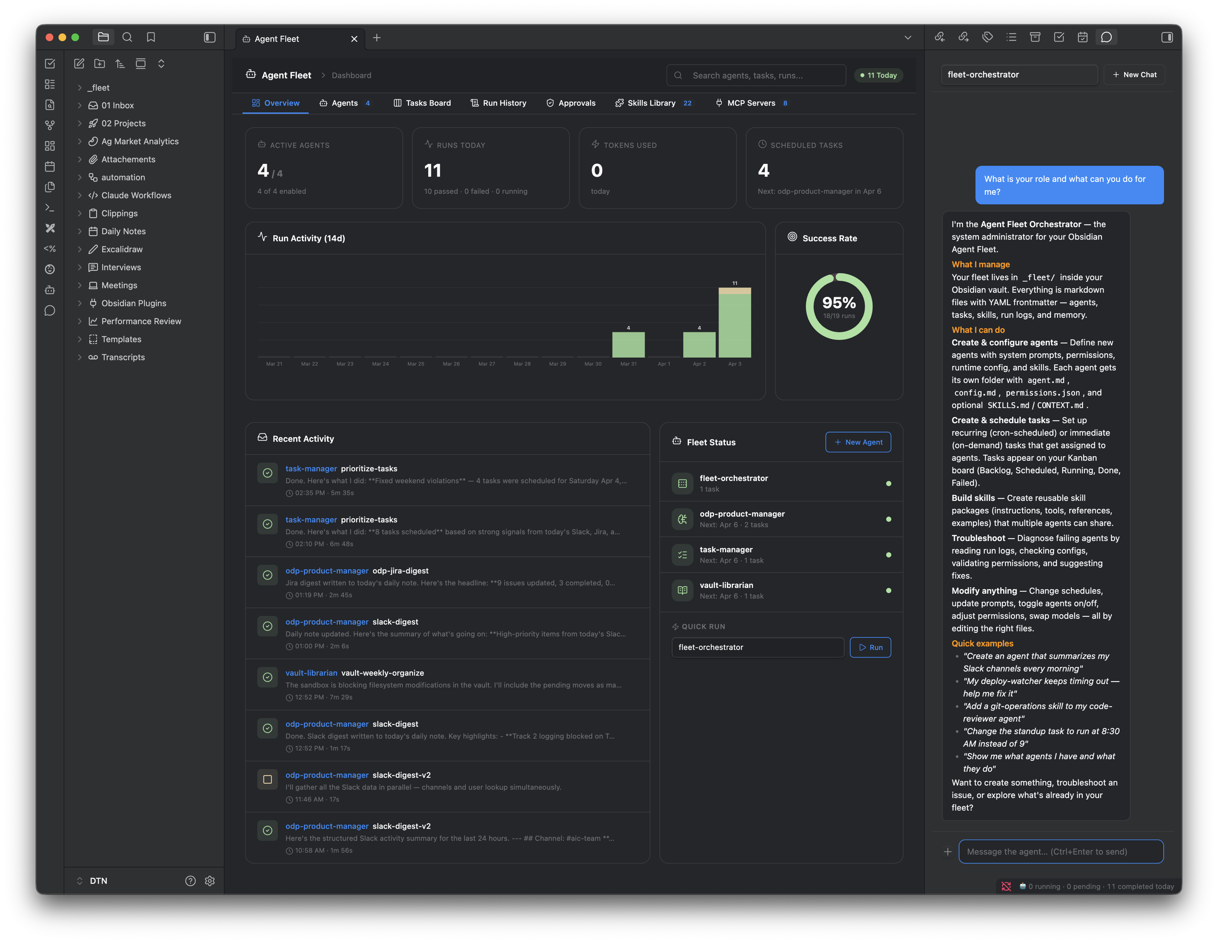1218x942 pixels.
Task: Switch to the MCP Servers tab
Action: pyautogui.click(x=751, y=103)
